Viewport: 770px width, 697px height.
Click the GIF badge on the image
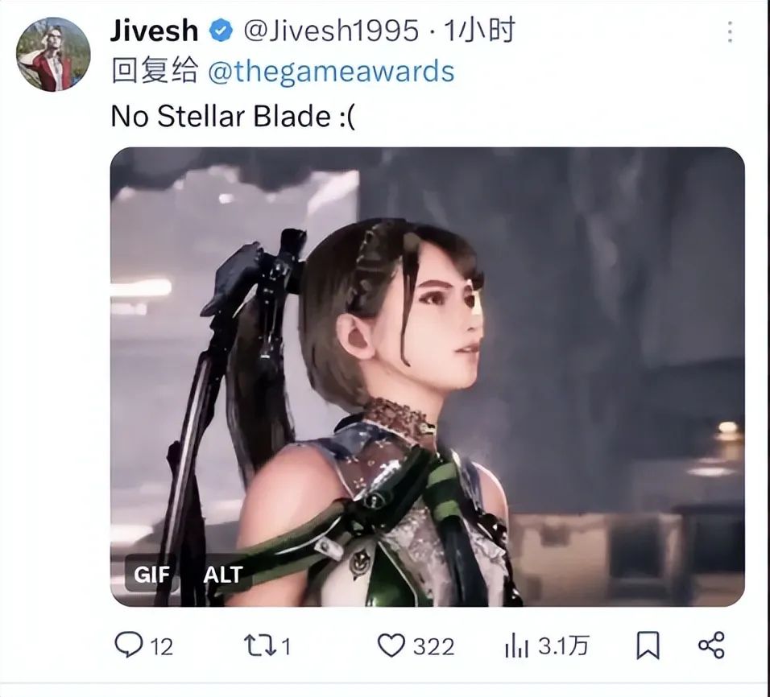[151, 575]
